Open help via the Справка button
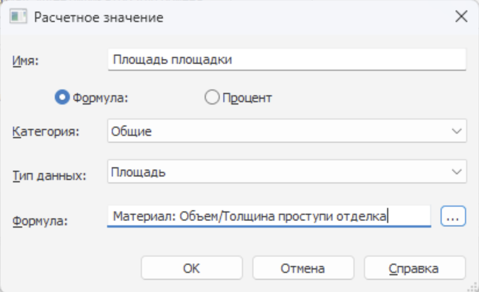 [414, 268]
